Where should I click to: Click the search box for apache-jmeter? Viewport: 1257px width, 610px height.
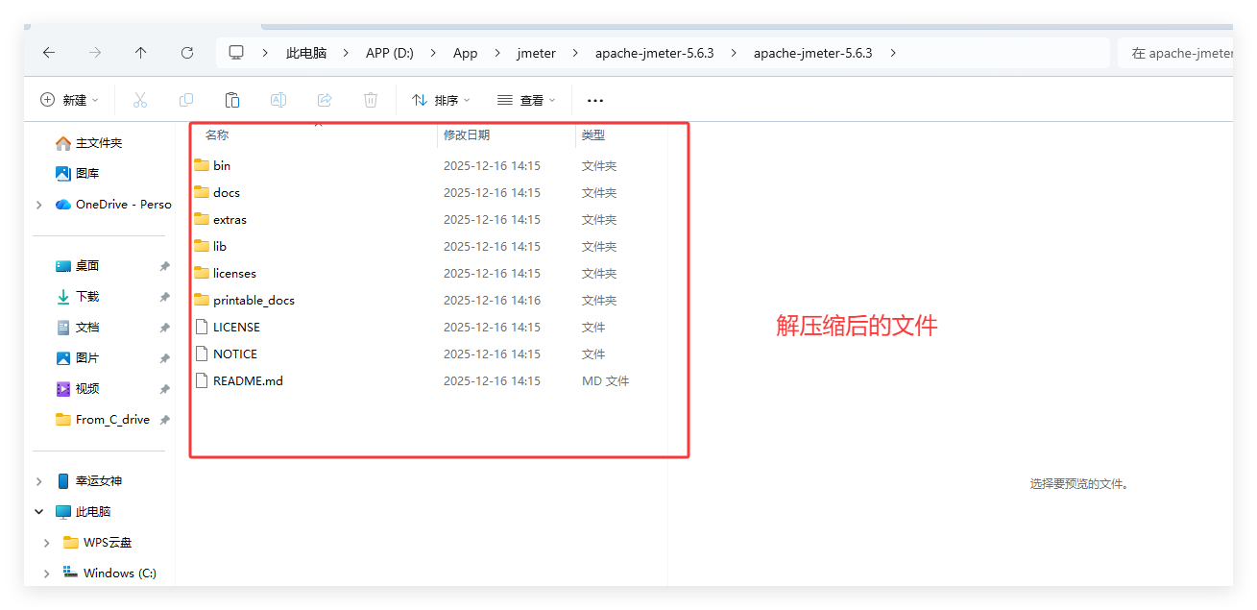pos(1175,53)
